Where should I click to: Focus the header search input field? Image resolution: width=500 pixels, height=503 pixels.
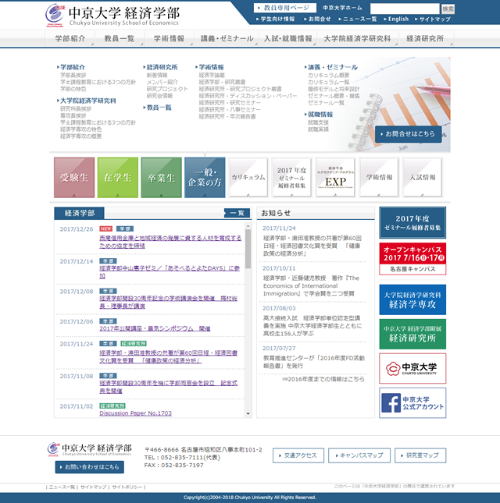[405, 9]
